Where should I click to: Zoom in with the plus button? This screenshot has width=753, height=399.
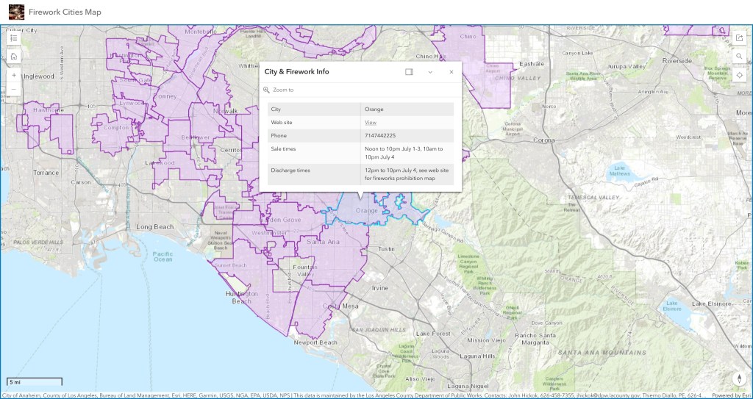pos(14,75)
